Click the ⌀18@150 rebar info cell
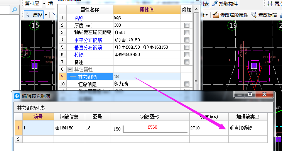The width and height of the screenshot is (282, 151). (69, 128)
